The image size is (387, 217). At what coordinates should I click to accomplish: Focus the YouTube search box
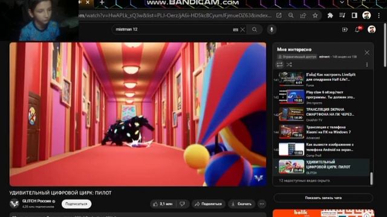tap(173, 30)
